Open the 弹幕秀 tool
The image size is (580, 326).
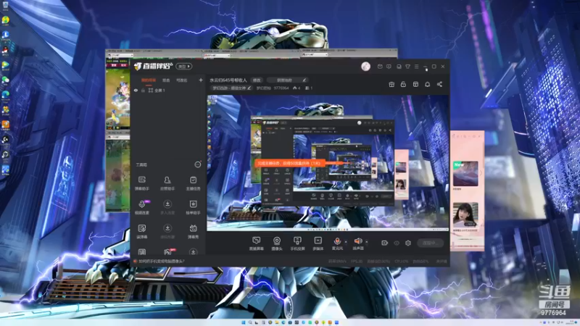tap(193, 231)
